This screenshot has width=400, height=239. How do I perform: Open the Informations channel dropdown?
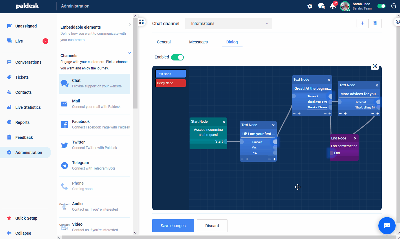tap(228, 23)
